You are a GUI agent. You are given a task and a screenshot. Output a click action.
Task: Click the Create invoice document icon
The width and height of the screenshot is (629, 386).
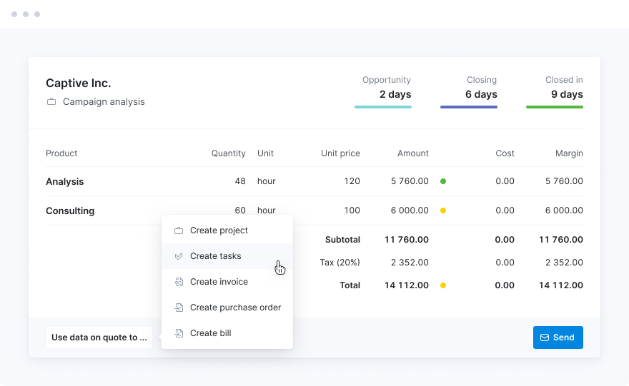179,282
